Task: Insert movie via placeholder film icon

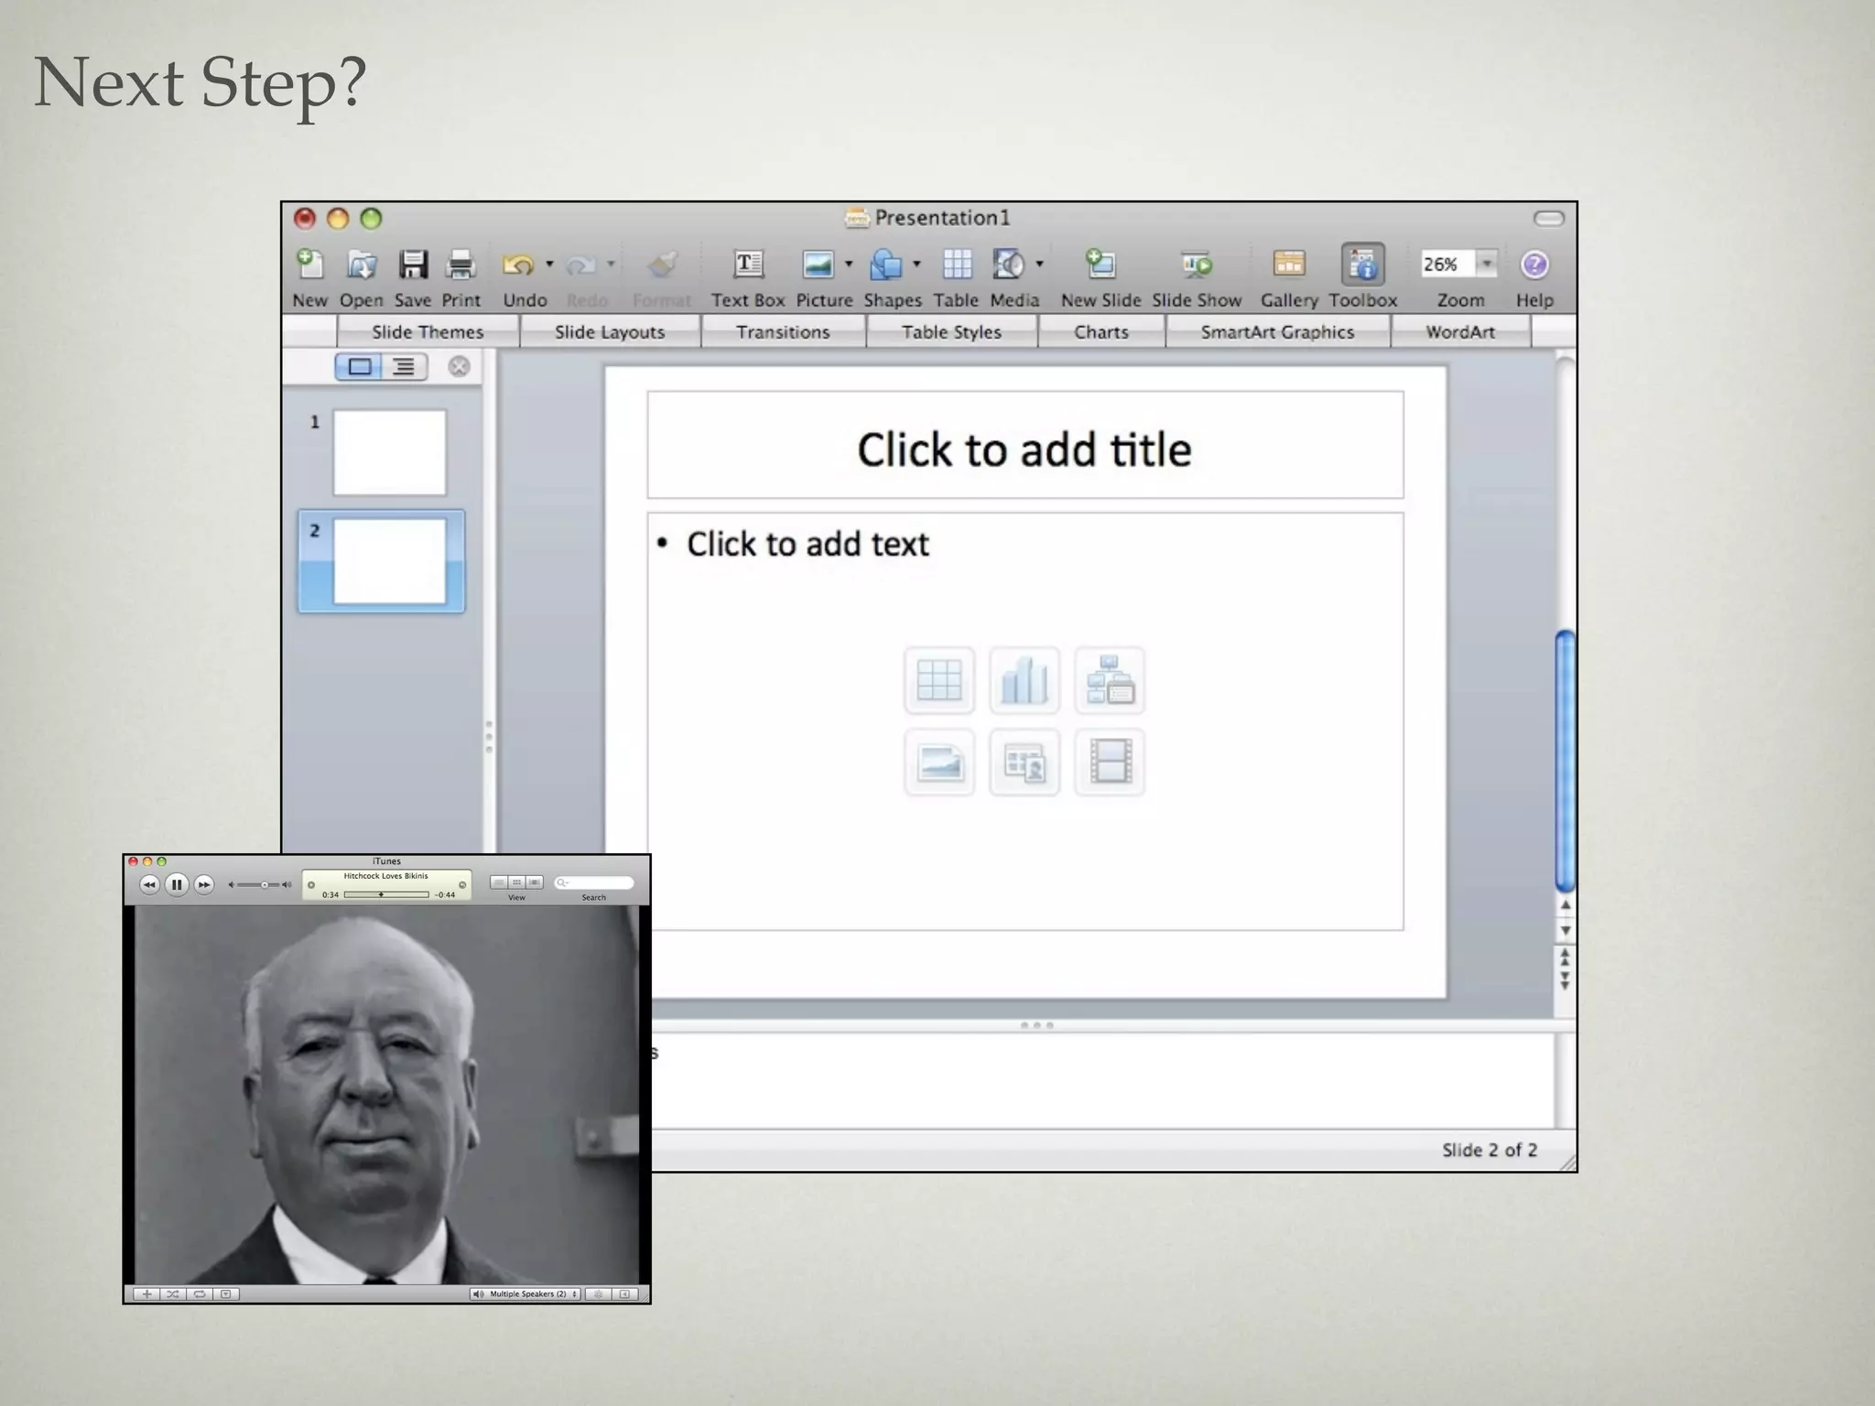Action: tap(1109, 762)
